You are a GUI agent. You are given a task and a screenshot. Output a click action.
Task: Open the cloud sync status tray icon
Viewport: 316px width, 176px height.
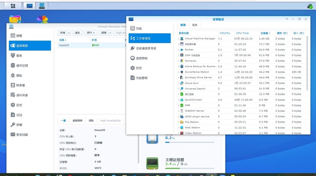point(310,7)
